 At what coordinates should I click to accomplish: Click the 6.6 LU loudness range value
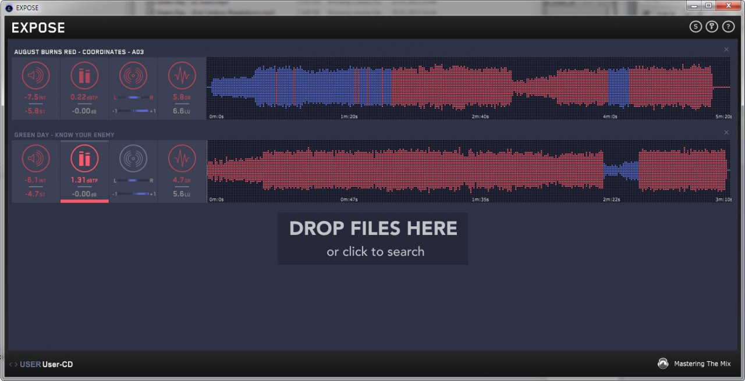pyautogui.click(x=182, y=111)
